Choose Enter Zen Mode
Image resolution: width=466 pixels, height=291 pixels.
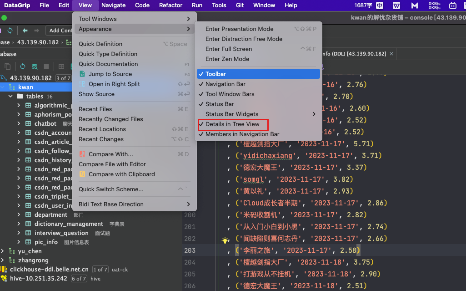tap(258, 59)
